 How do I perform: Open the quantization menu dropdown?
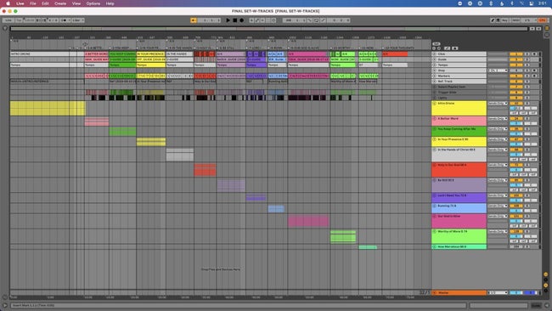click(x=78, y=20)
